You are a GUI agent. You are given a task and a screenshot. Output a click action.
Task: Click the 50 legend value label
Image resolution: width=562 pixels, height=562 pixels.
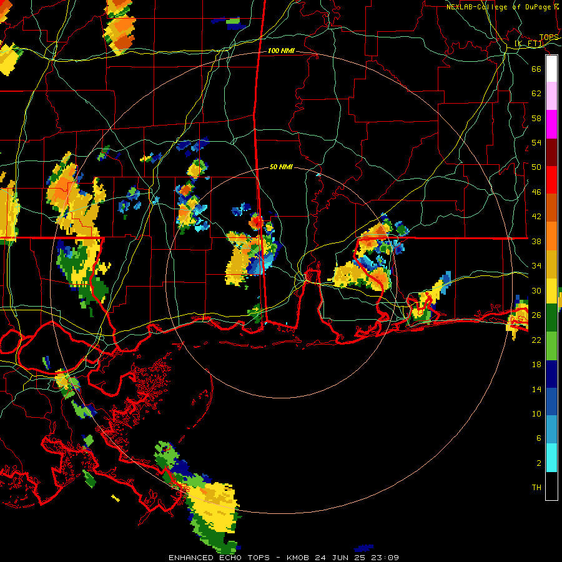click(536, 167)
